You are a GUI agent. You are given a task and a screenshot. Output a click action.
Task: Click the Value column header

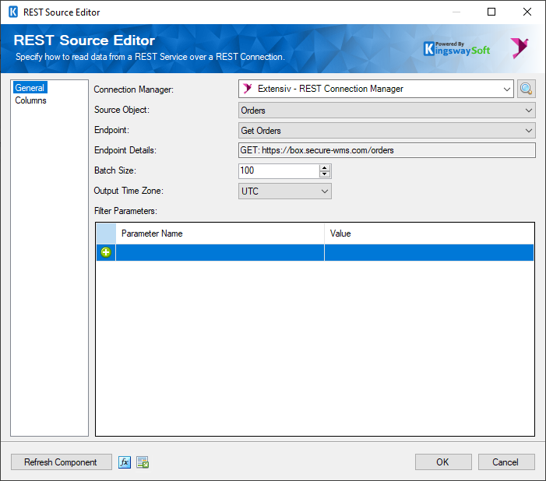point(429,233)
